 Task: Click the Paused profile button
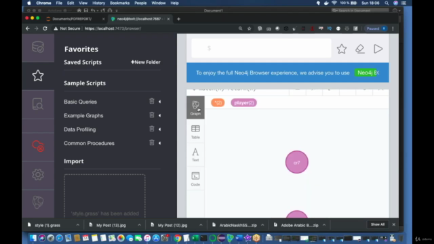pos(376,28)
